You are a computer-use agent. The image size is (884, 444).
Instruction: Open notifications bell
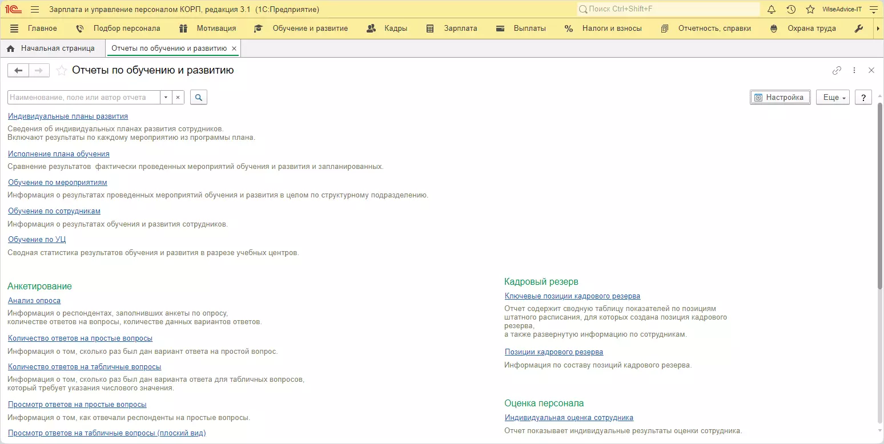(772, 9)
